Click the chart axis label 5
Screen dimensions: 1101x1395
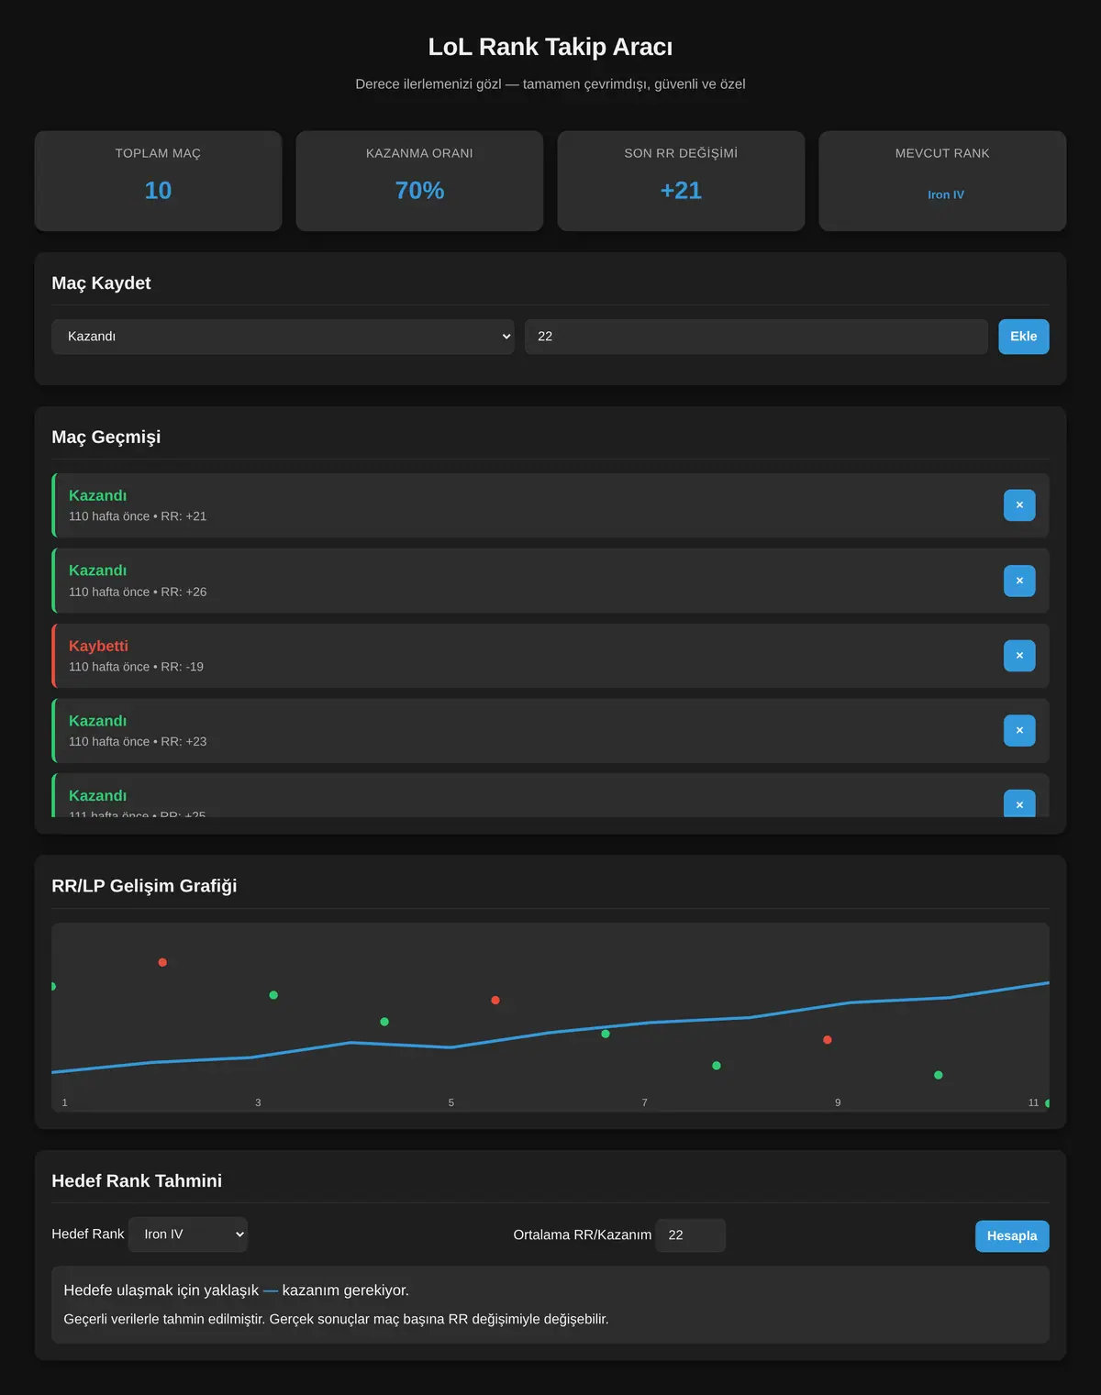tap(451, 1102)
